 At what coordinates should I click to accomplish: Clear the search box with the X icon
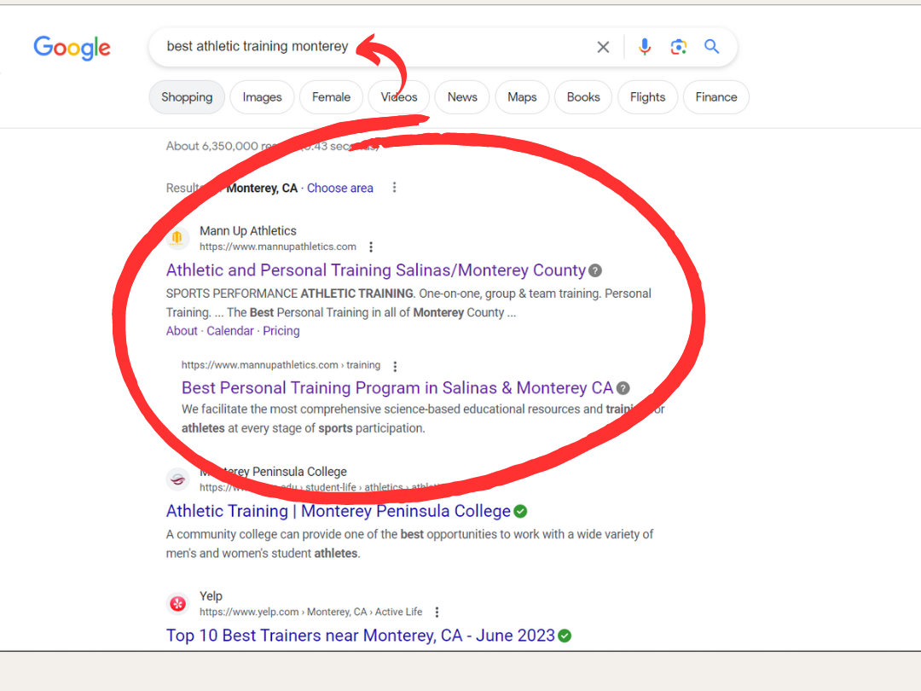(603, 47)
